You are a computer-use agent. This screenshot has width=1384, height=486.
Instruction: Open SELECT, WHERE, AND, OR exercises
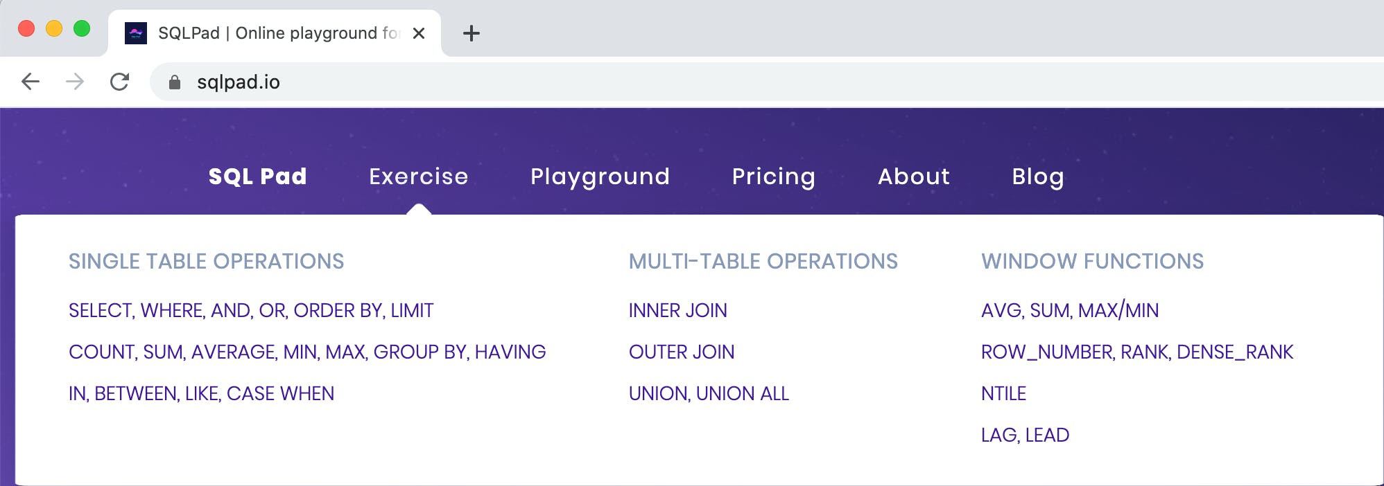[x=251, y=310]
